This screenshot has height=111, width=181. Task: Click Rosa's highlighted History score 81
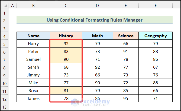(66, 91)
